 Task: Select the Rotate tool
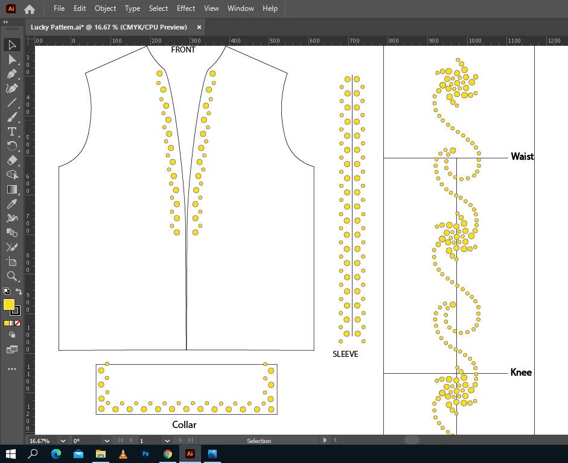(x=12, y=146)
